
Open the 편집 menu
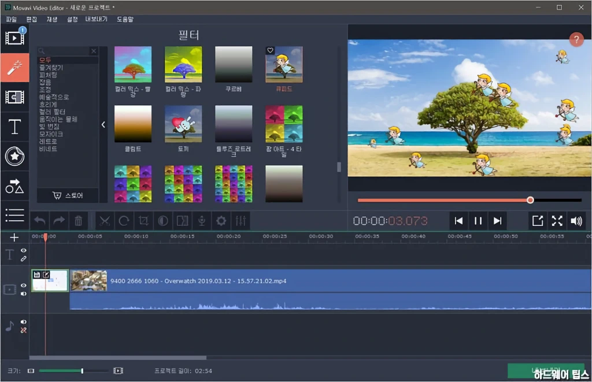pos(31,19)
